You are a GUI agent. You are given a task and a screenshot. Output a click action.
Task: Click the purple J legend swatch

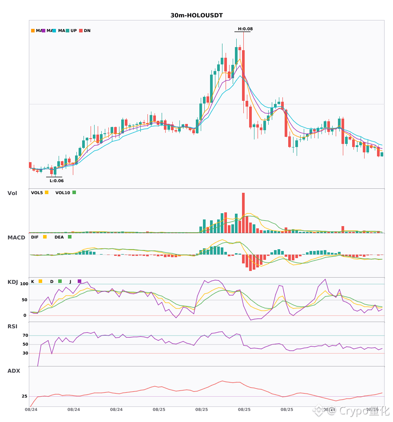pos(79,281)
